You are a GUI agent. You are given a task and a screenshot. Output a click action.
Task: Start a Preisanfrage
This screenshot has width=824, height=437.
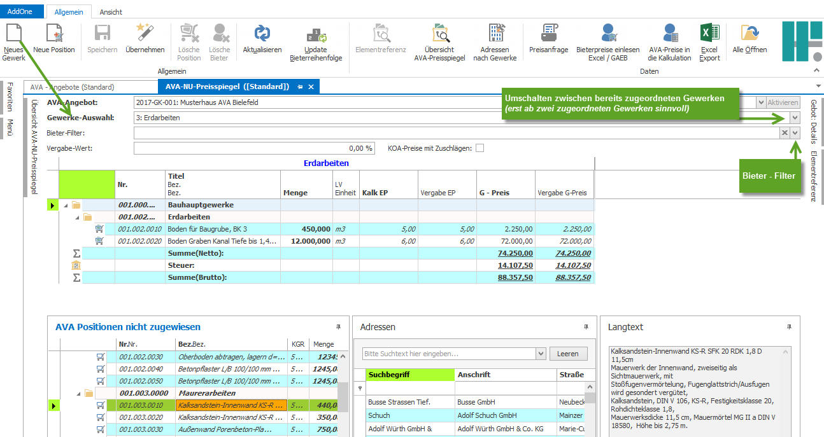(x=548, y=34)
